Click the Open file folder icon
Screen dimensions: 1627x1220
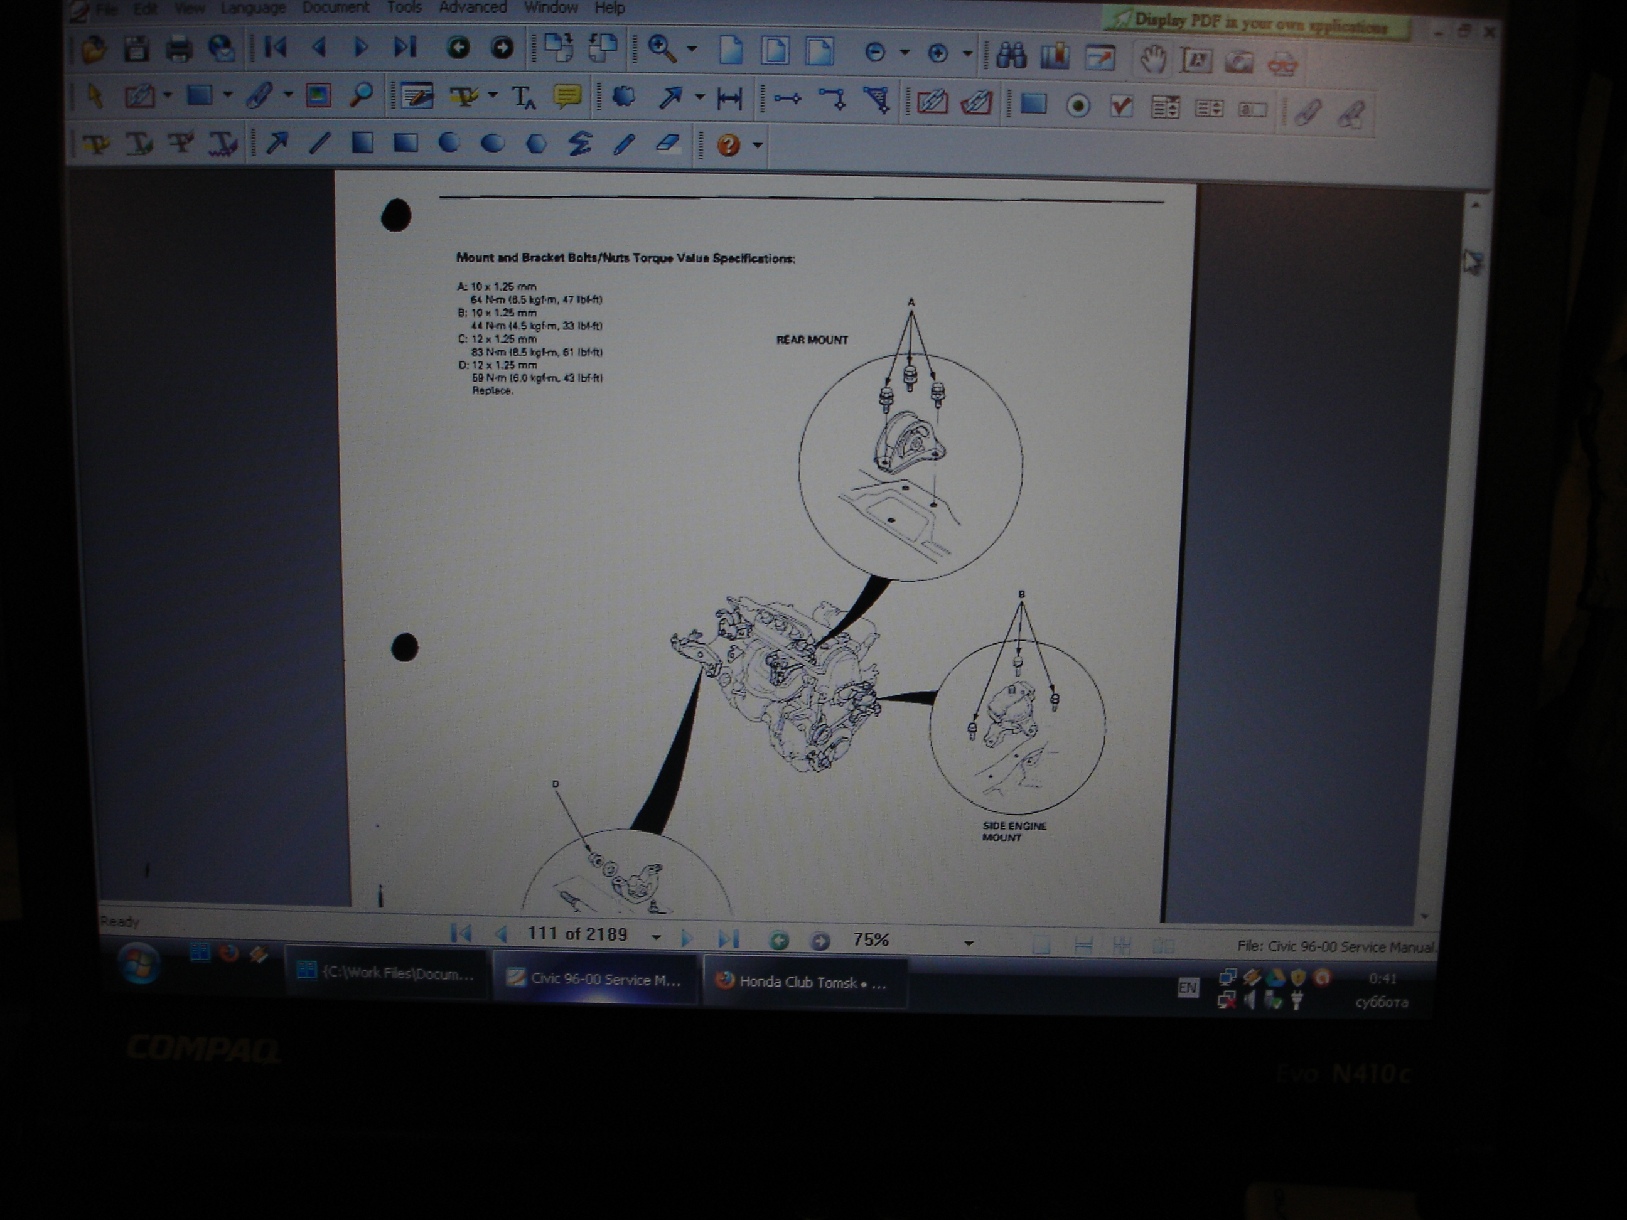coord(95,50)
